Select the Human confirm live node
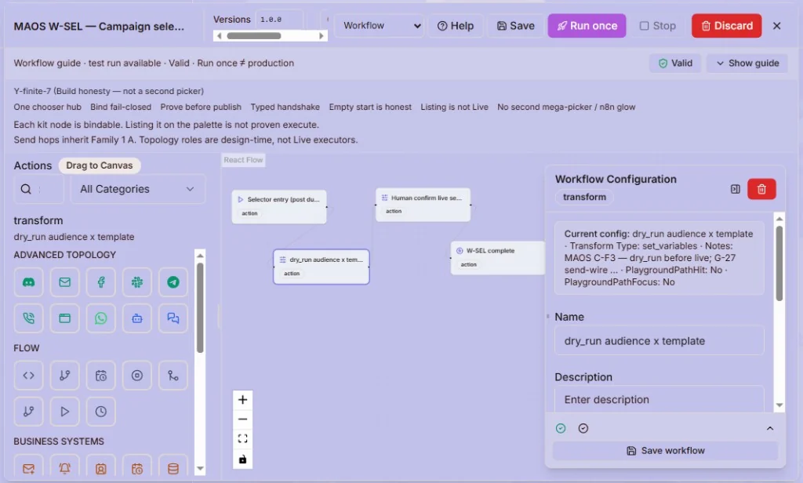Viewport: 803px width, 483px height. [423, 205]
